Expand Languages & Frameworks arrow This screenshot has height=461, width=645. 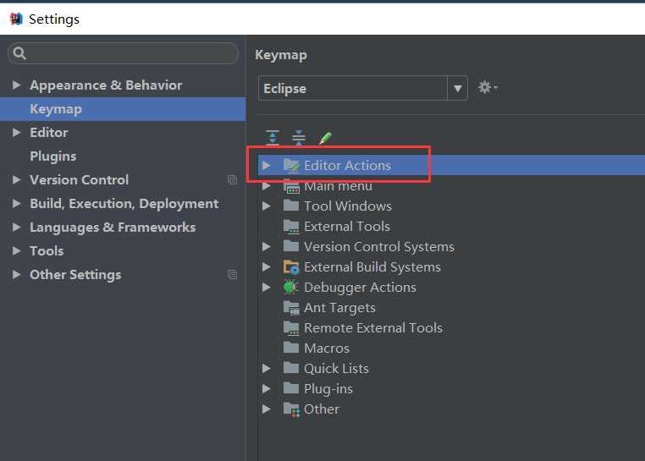pyautogui.click(x=16, y=227)
